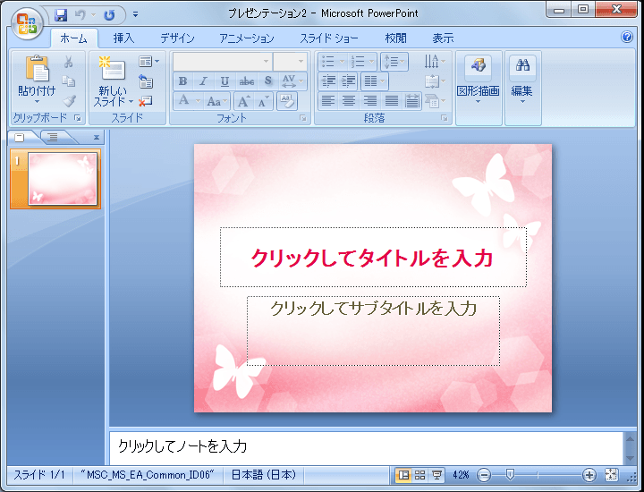Toggle Underline formatting

[x=225, y=81]
